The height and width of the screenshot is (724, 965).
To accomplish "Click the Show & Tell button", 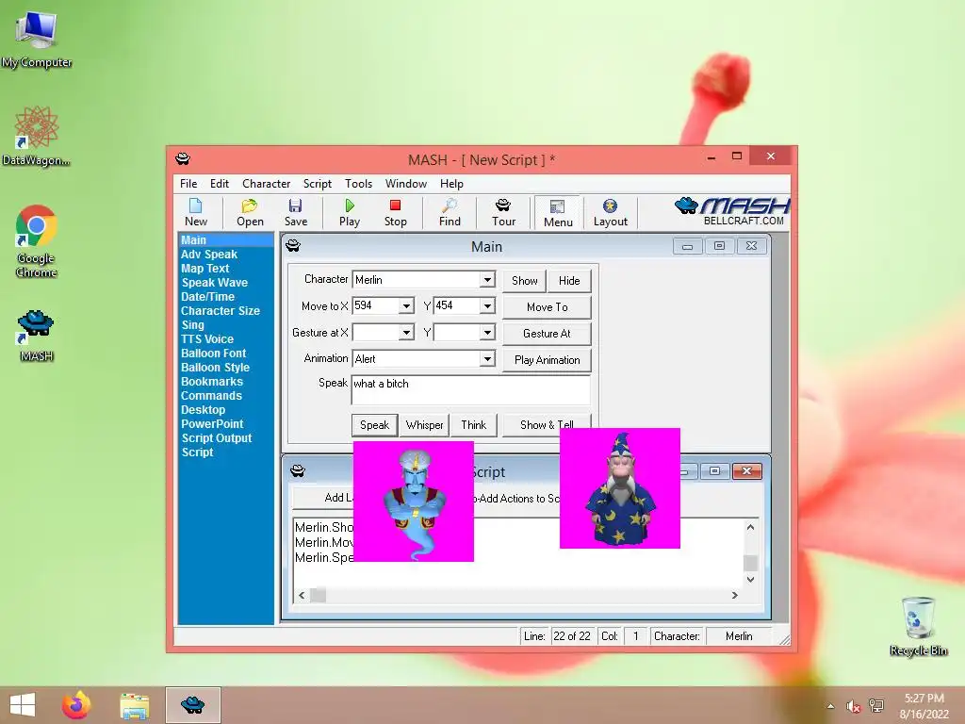I will pos(547,425).
